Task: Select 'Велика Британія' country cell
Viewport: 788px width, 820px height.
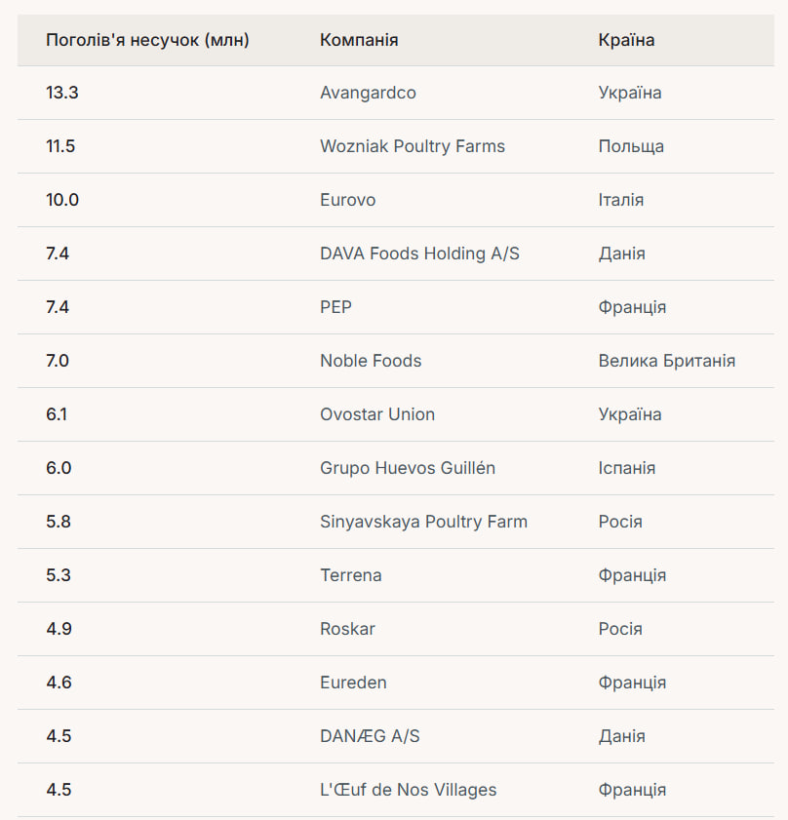Action: 667,361
